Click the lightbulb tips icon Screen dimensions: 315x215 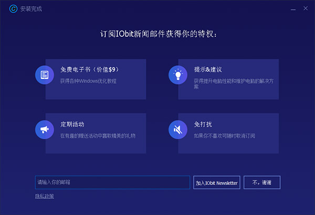coord(177,75)
